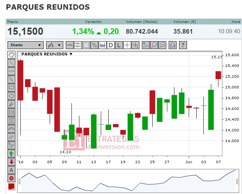Enable the crosshair cursor
Viewport: 242px width, 194px height.
click(x=127, y=45)
